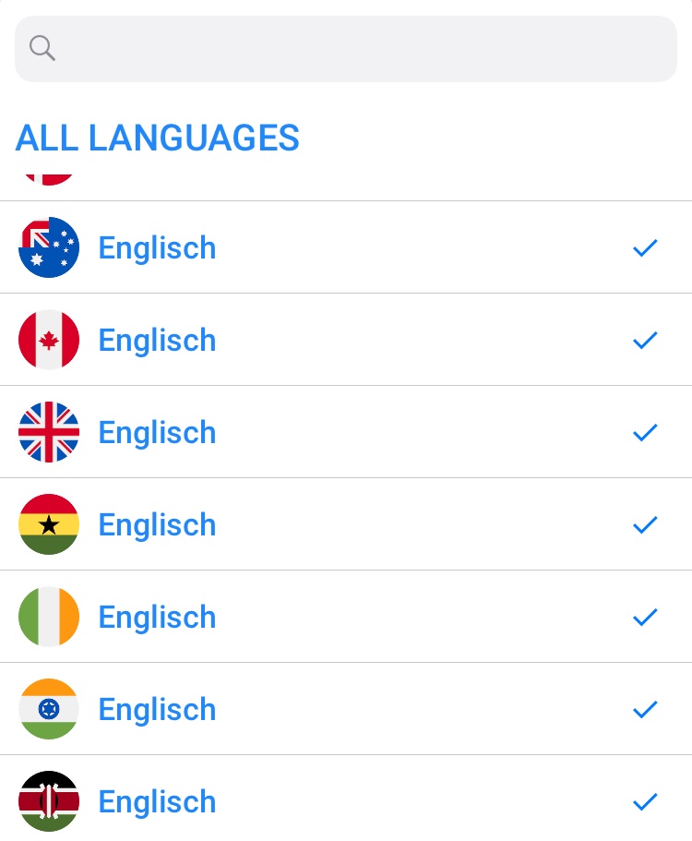Uncheck the Ireland Englisch checkmark
Image resolution: width=692 pixels, height=841 pixels.
[x=645, y=617]
